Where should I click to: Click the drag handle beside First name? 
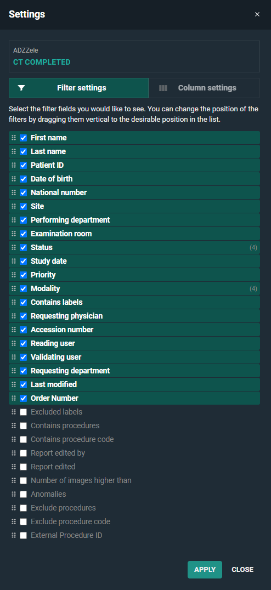pos(14,138)
